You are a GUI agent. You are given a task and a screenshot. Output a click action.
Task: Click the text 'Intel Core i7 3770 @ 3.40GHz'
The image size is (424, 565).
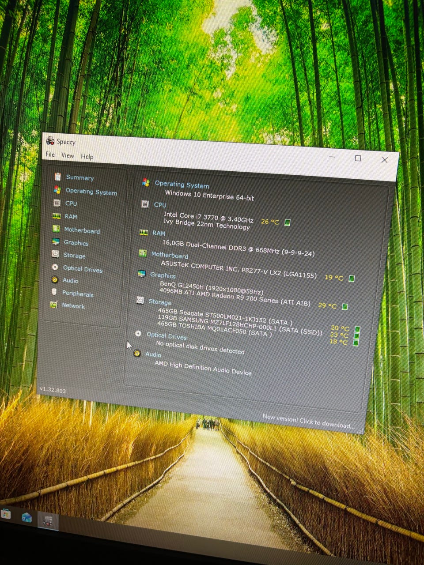(x=208, y=217)
